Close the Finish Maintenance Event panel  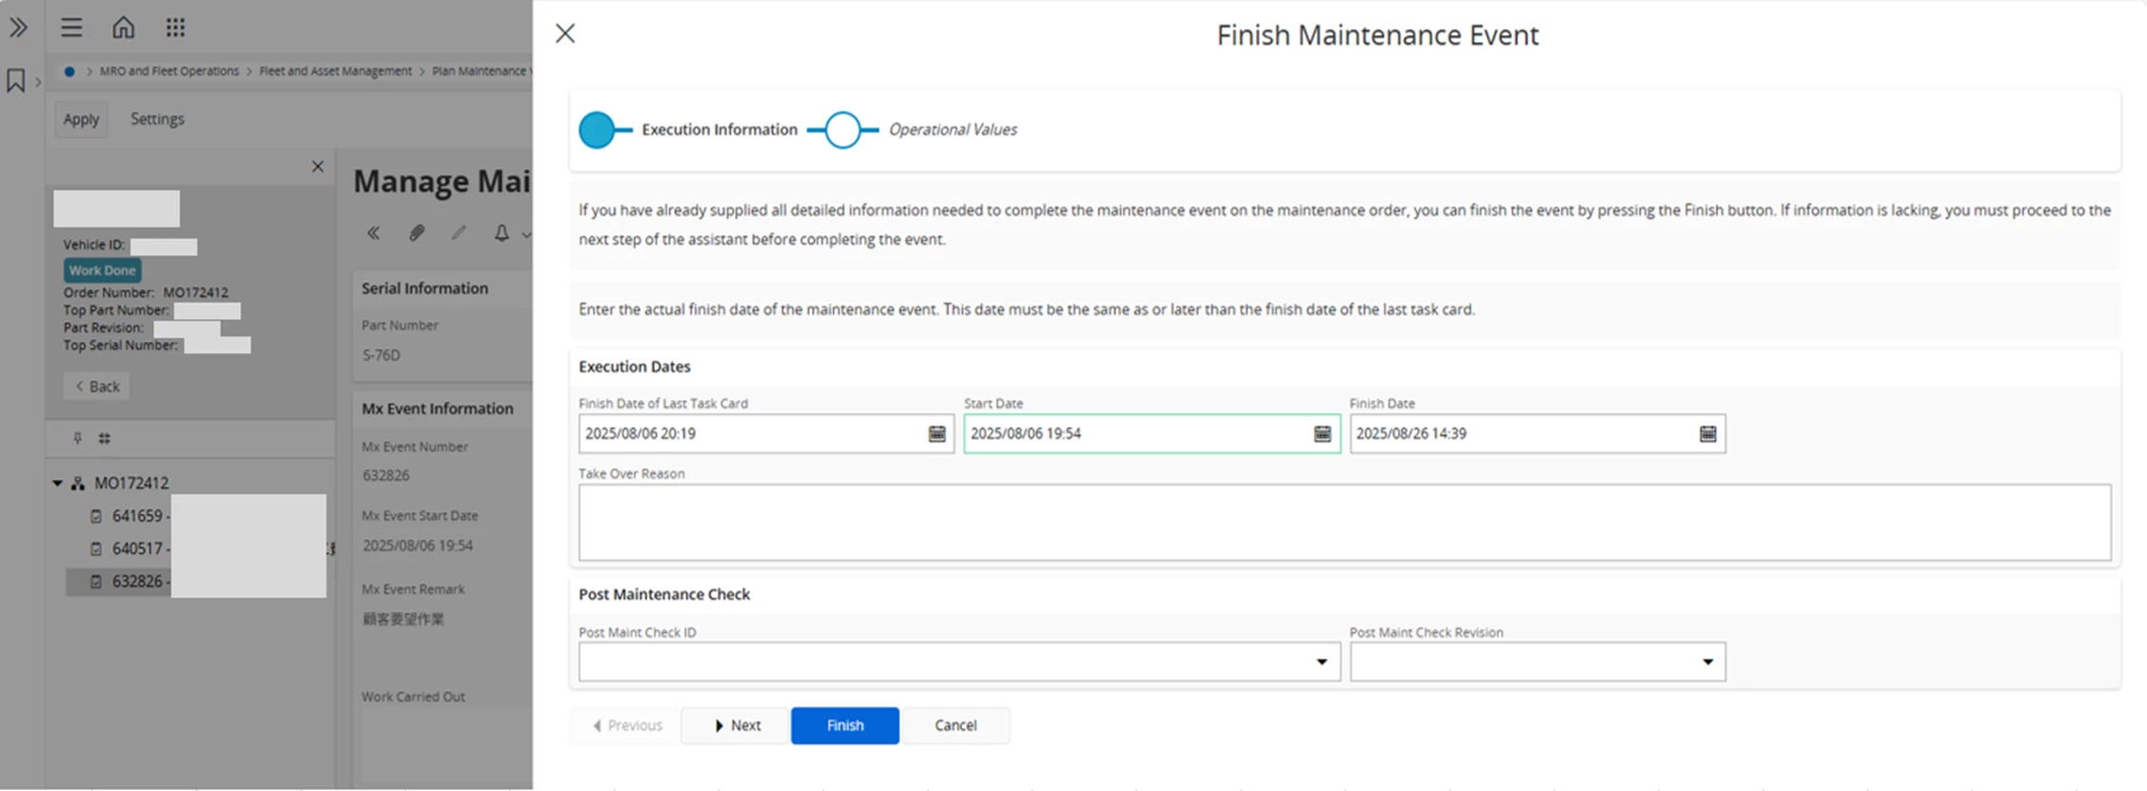click(565, 34)
